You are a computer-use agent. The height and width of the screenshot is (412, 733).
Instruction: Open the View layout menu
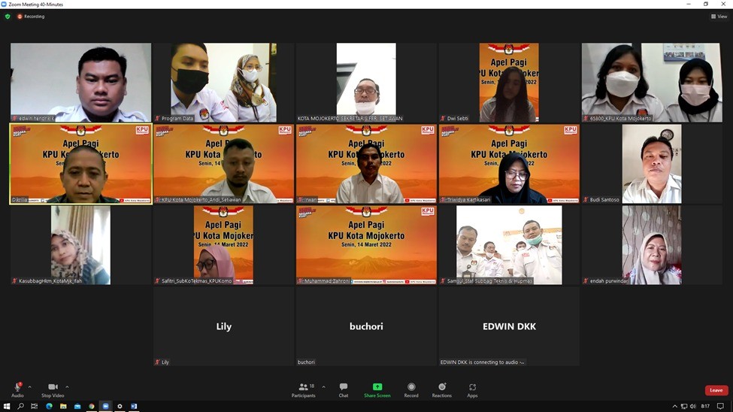click(719, 17)
